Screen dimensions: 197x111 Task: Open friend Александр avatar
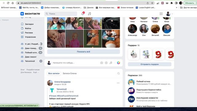pos(132,29)
